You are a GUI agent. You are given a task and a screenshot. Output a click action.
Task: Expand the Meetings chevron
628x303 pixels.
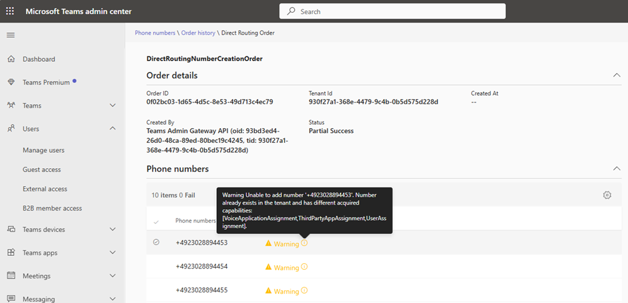(x=113, y=276)
